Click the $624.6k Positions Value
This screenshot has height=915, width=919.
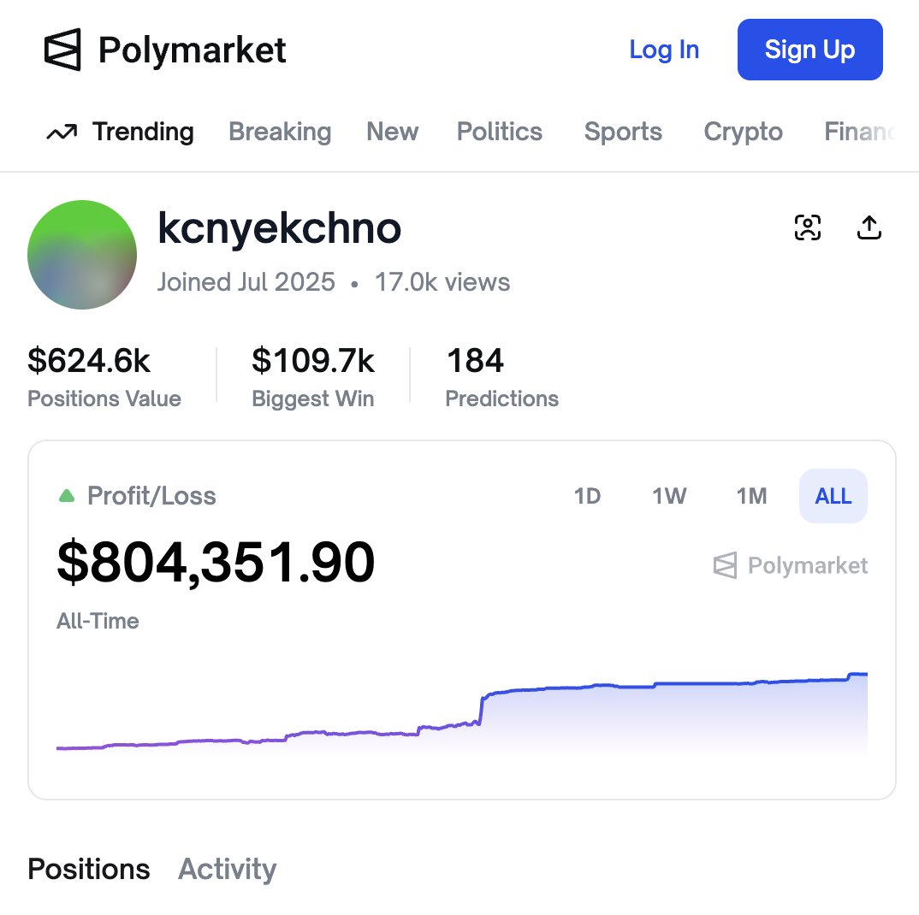[x=89, y=360]
